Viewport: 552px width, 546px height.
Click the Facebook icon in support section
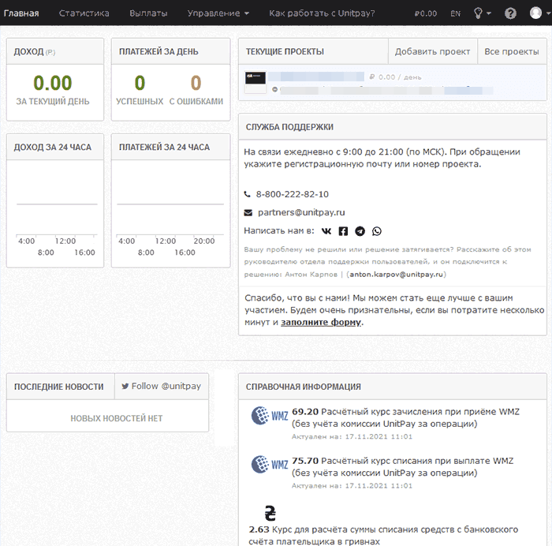pos(343,231)
